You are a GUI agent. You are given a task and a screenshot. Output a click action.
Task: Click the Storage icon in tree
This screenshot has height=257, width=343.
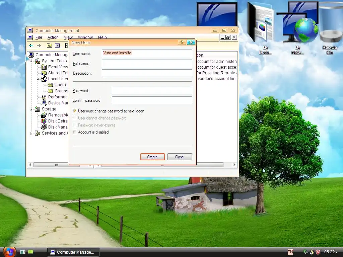[38, 109]
